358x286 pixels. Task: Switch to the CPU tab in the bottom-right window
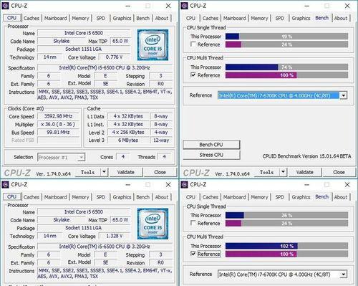pos(190,197)
